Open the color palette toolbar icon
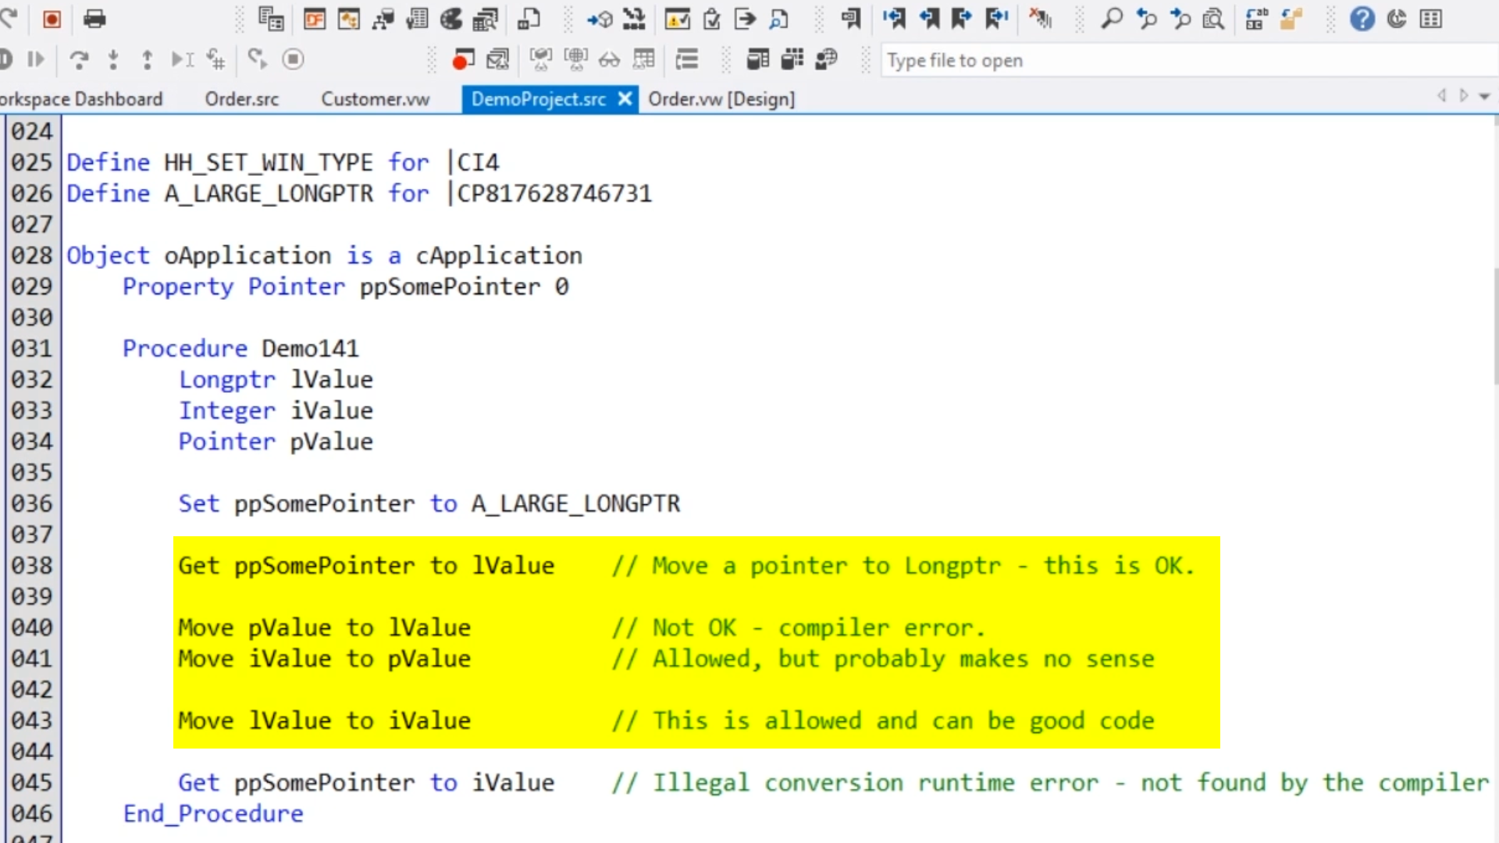The width and height of the screenshot is (1499, 843). pos(450,19)
